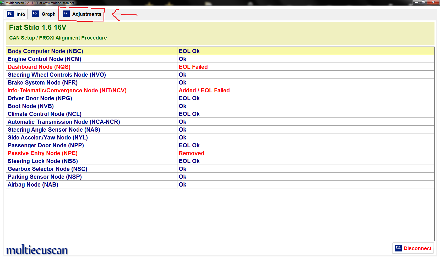Screen dimensions: 440x258
Task: Select the Airbag Node (NAB) row
Action: tap(33, 185)
